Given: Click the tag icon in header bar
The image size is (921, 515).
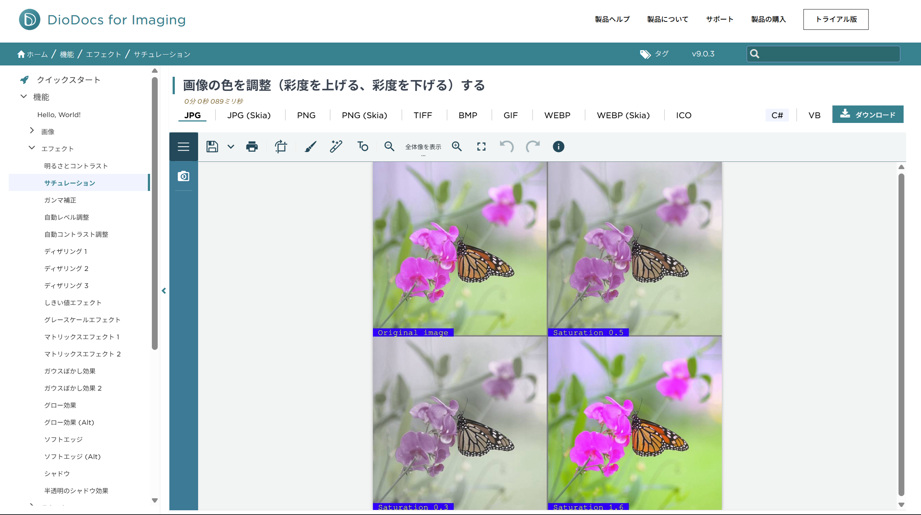Looking at the screenshot, I should [x=645, y=54].
